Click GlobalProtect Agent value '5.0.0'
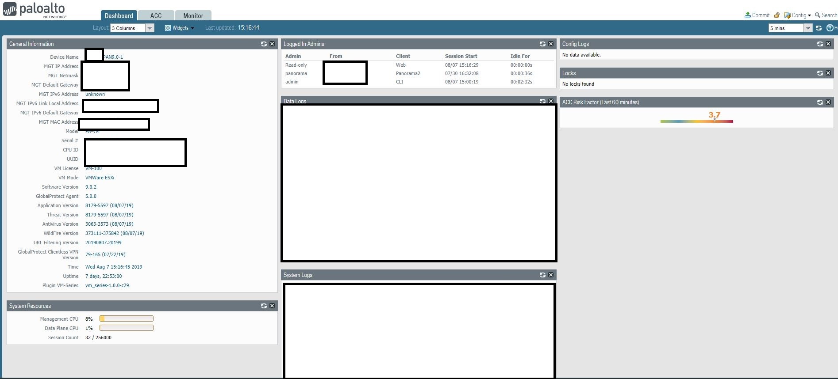Viewport: 838px width, 379px height. 91,196
